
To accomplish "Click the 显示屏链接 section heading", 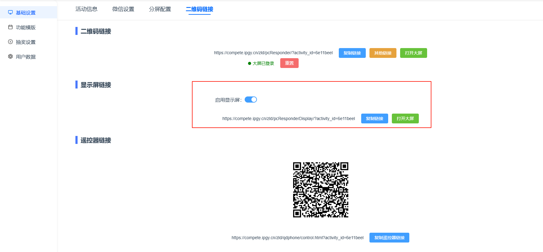I will tap(96, 85).
